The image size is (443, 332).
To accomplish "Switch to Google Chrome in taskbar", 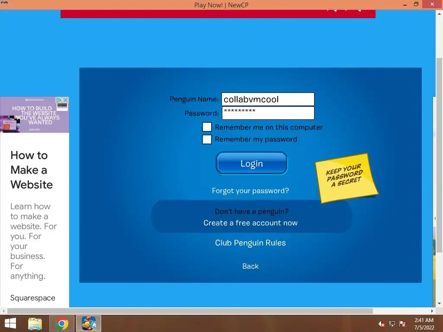I will (61, 323).
